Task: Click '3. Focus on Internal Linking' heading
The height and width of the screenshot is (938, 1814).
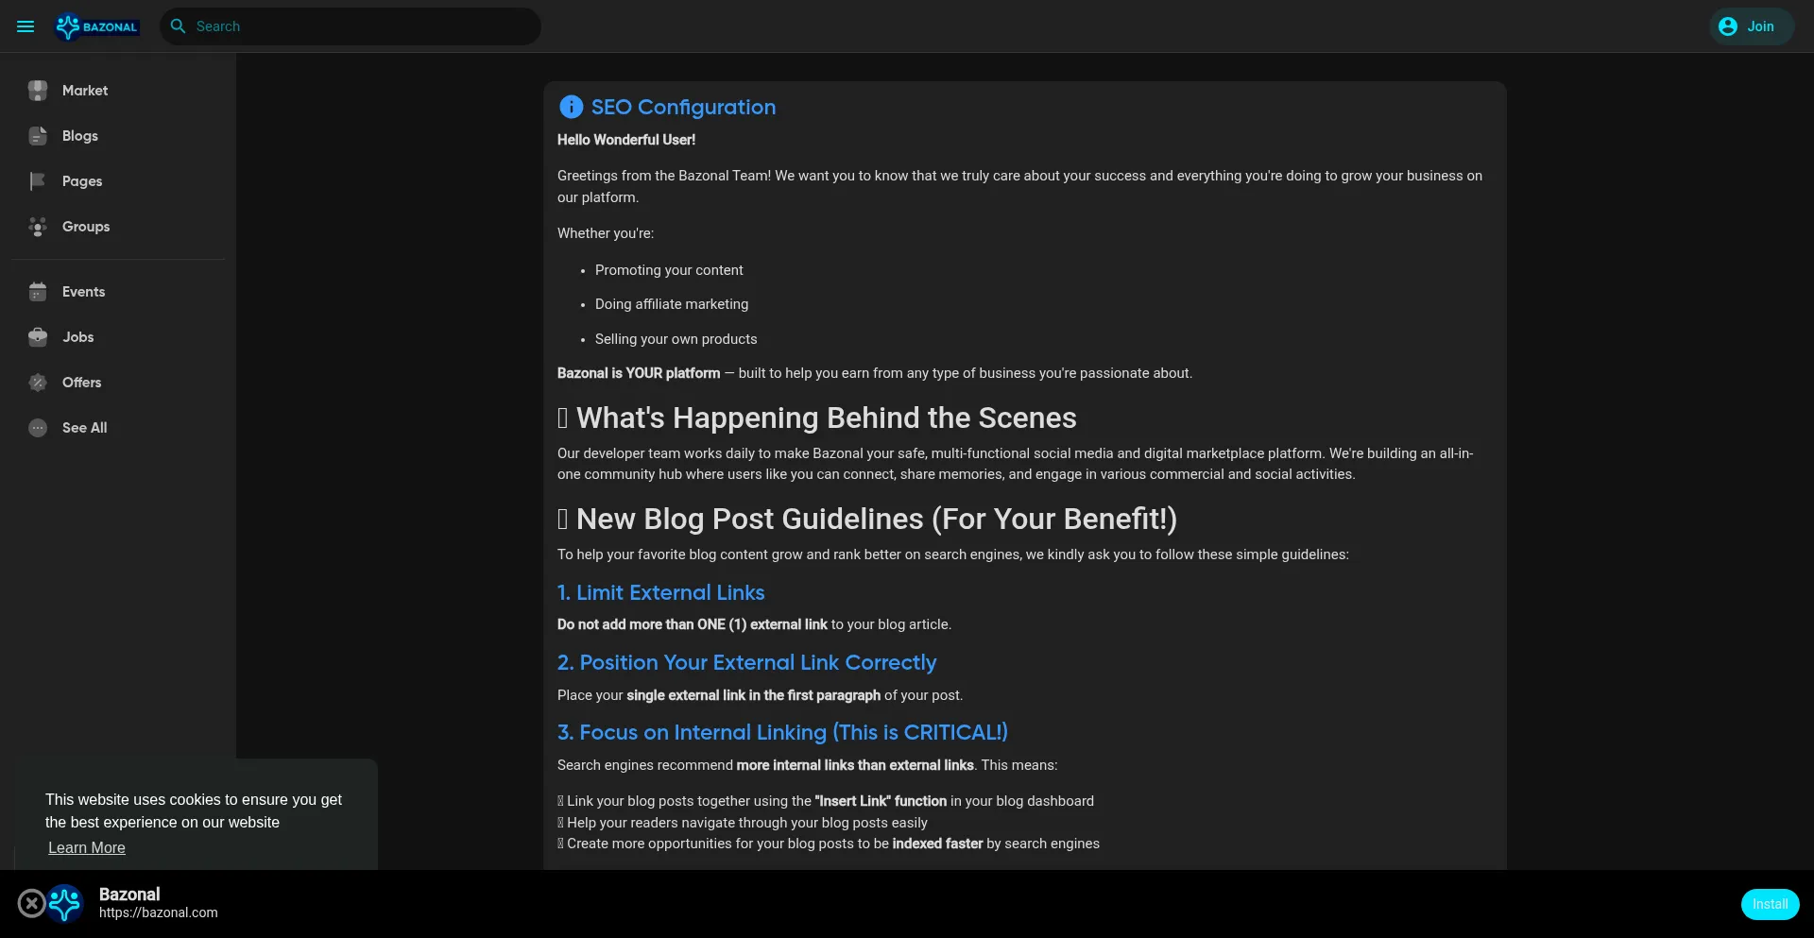Action: coord(782,732)
